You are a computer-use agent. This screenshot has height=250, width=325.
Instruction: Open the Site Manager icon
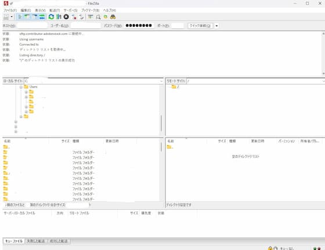click(6, 17)
